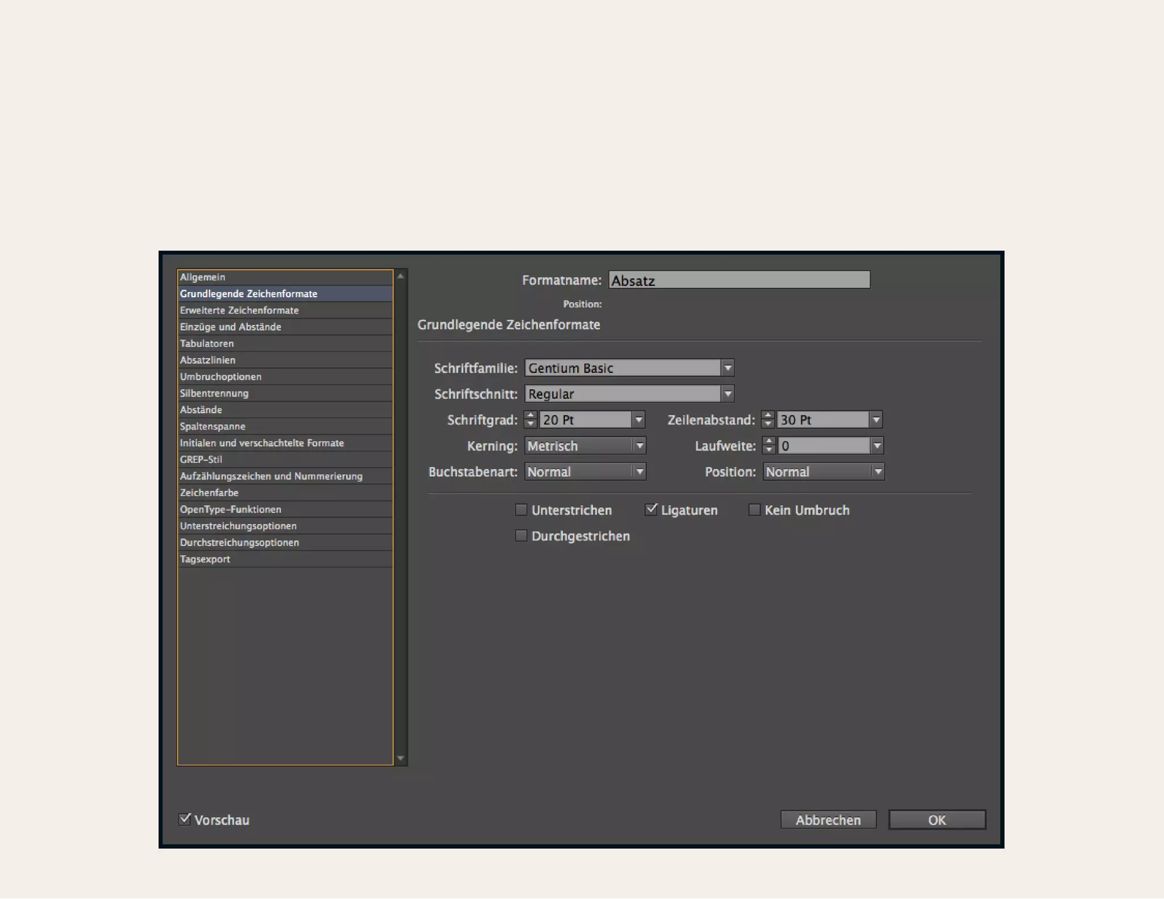
Task: Open the Kerning Metrisch dropdown
Action: pyautogui.click(x=639, y=446)
